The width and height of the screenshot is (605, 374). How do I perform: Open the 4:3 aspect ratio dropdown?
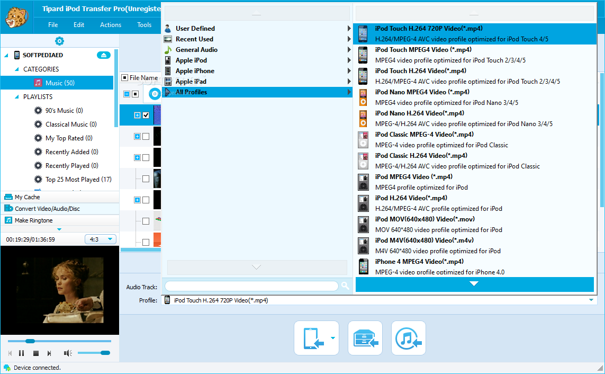pos(101,239)
